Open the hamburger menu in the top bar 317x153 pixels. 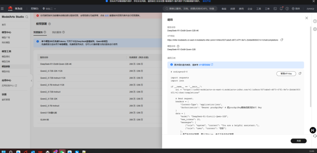point(2,9)
